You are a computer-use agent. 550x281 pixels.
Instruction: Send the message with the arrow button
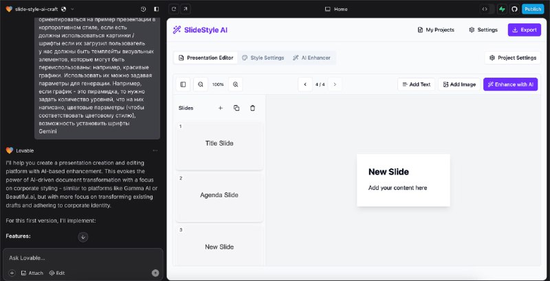click(x=155, y=273)
